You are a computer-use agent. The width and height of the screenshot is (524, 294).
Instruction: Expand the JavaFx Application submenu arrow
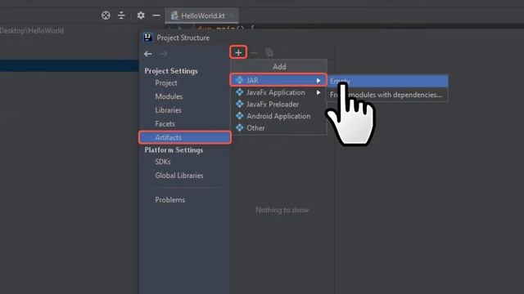click(318, 92)
